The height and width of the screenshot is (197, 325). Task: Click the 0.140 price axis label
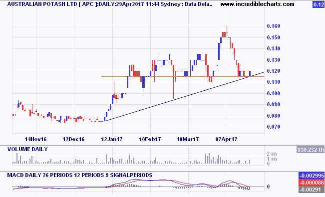coord(274,49)
